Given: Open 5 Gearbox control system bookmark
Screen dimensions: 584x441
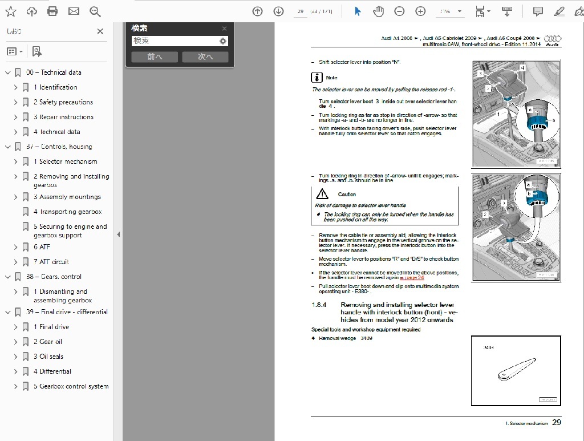Looking at the screenshot, I should coord(71,386).
